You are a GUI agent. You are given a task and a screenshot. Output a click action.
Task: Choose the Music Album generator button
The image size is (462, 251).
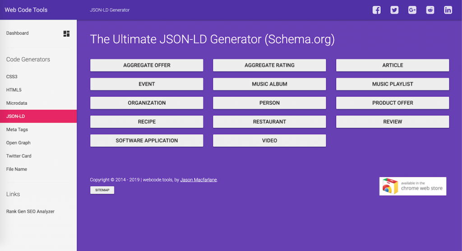coord(269,84)
